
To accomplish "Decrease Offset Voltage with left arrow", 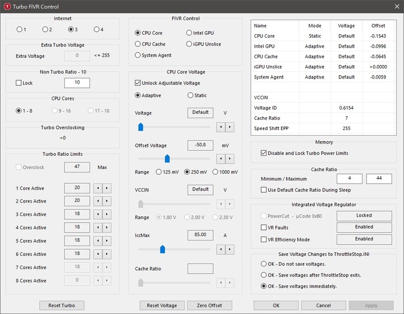I will pyautogui.click(x=221, y=159).
